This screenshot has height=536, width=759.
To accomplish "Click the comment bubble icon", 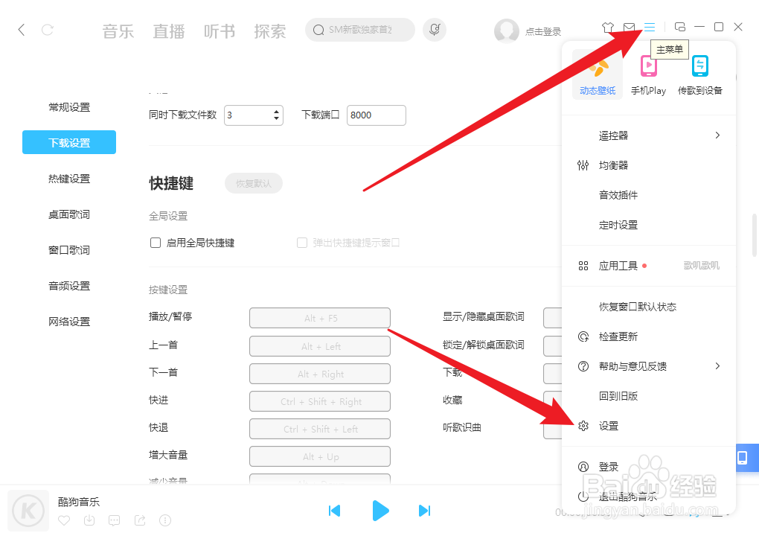I will (x=115, y=520).
